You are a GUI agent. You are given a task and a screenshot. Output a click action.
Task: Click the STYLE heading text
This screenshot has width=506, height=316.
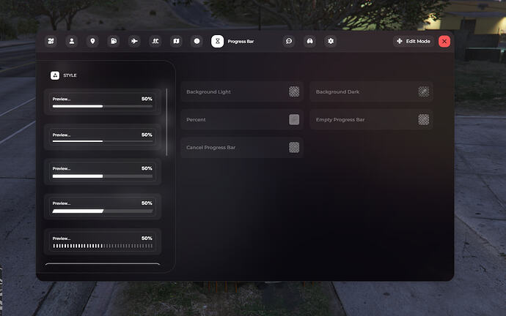point(70,75)
